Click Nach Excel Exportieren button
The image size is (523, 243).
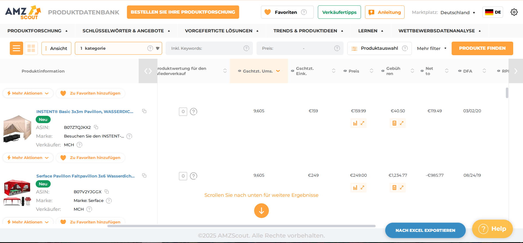coord(425,230)
